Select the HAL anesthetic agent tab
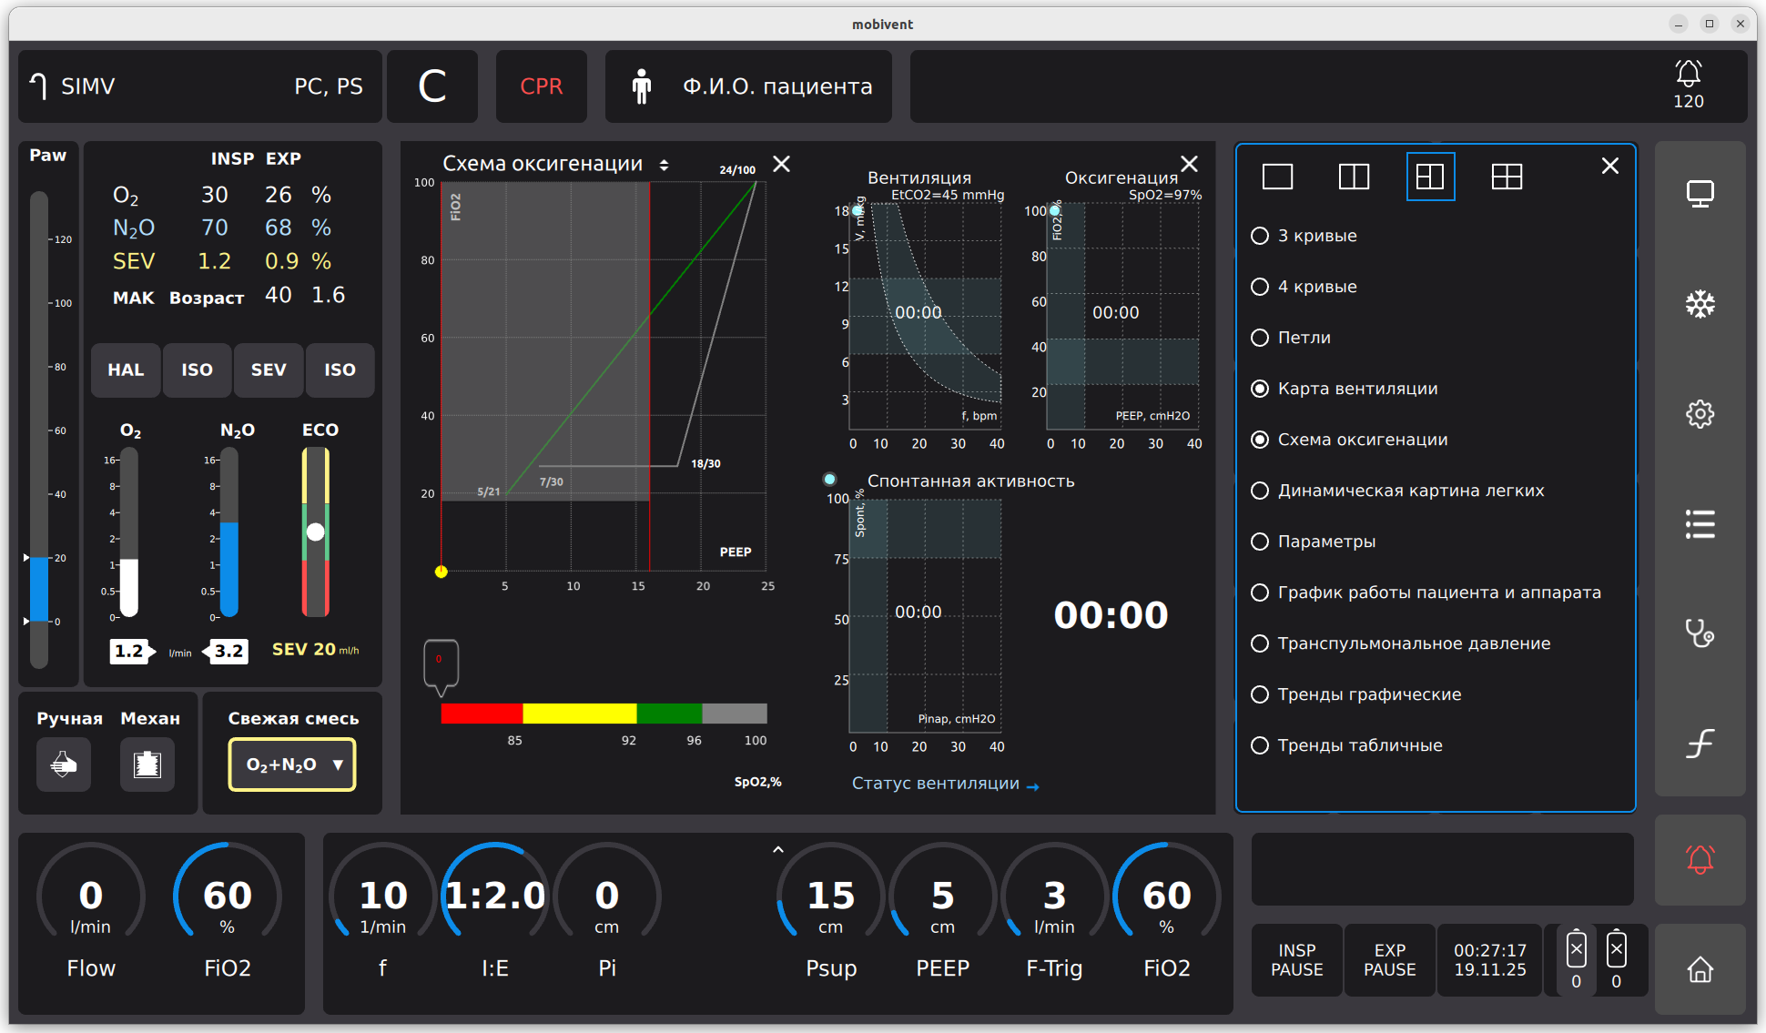 126,370
